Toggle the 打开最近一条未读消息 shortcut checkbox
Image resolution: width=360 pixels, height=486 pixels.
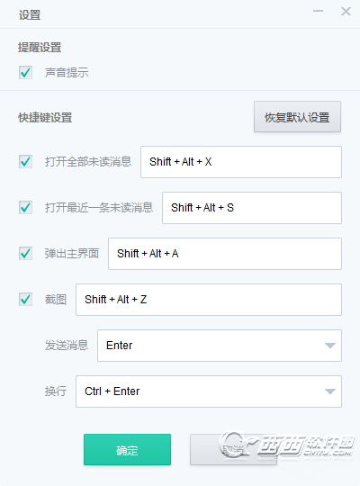coord(25,207)
